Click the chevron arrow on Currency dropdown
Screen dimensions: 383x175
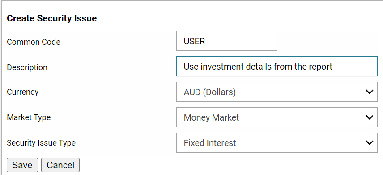(x=369, y=92)
